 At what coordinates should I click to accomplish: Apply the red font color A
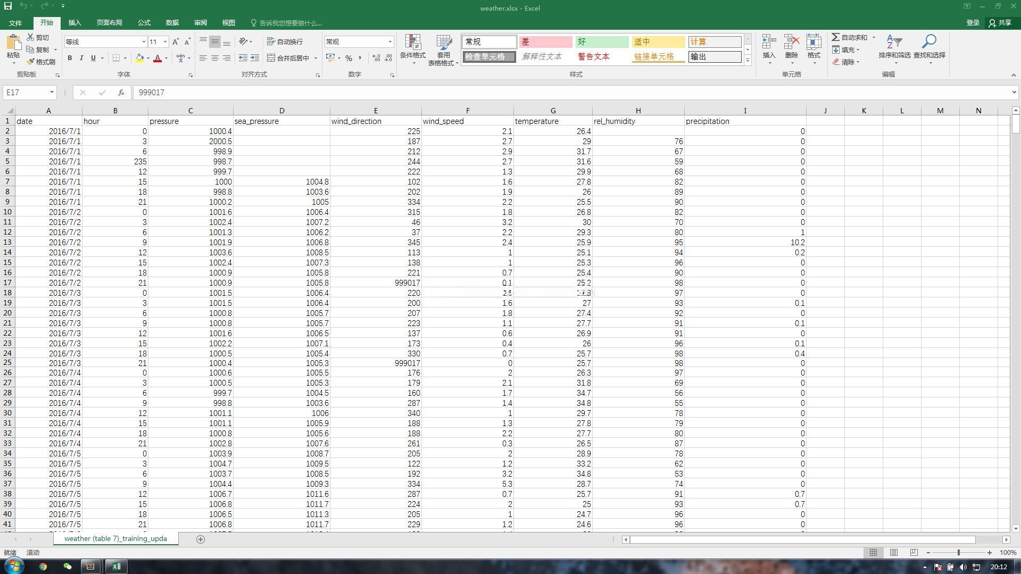(157, 58)
